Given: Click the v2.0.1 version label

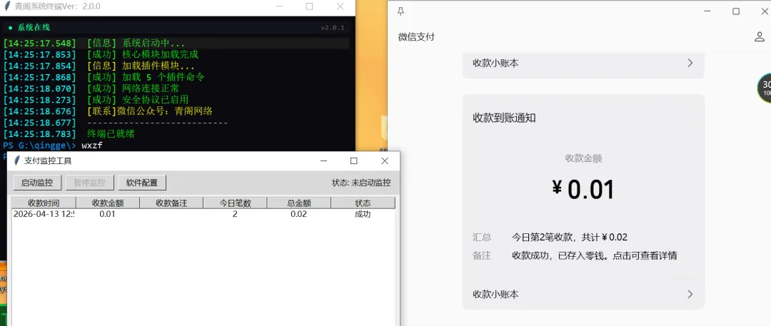Looking at the screenshot, I should tap(333, 28).
